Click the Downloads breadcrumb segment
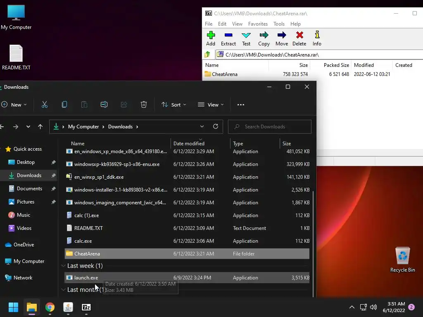Screen dimensions: 423x317 click(x=120, y=127)
